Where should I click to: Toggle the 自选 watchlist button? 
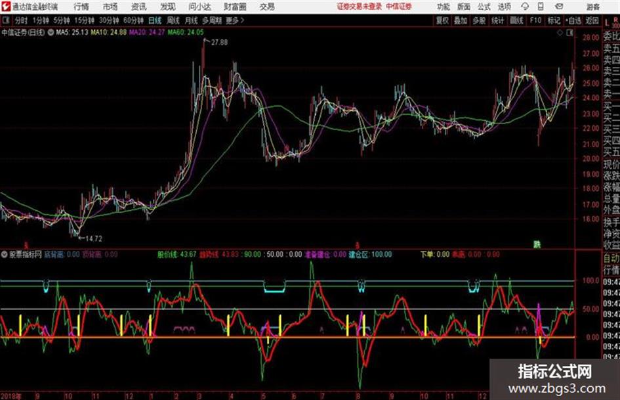click(573, 20)
